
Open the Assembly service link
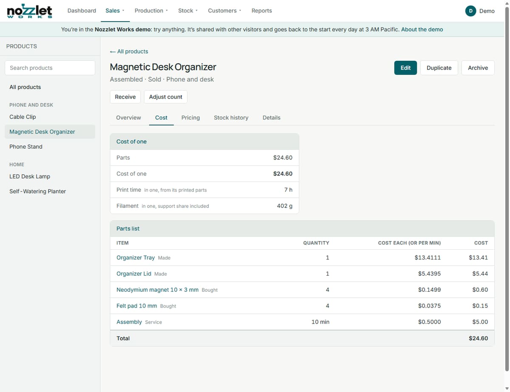[x=129, y=322]
